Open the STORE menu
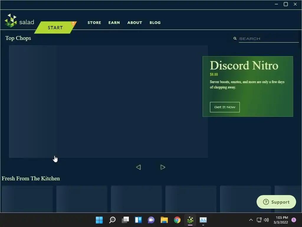 tap(94, 22)
